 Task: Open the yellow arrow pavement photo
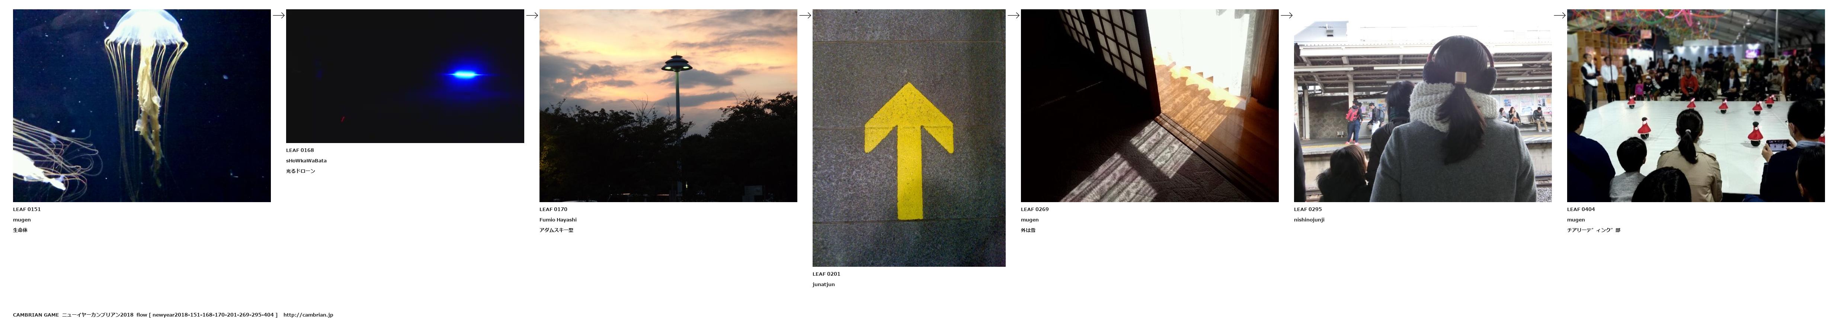[909, 138]
